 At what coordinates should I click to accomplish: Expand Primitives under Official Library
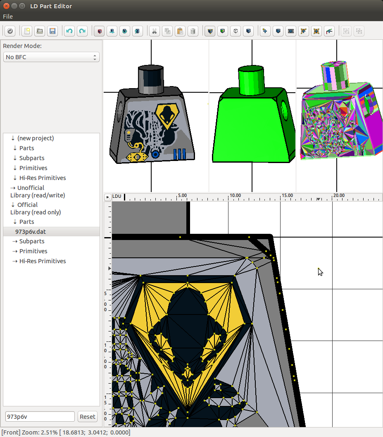click(x=15, y=251)
